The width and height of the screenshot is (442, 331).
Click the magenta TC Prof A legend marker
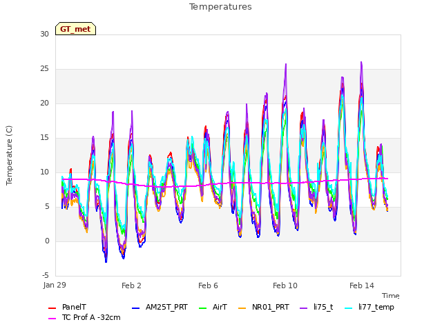coord(52,319)
